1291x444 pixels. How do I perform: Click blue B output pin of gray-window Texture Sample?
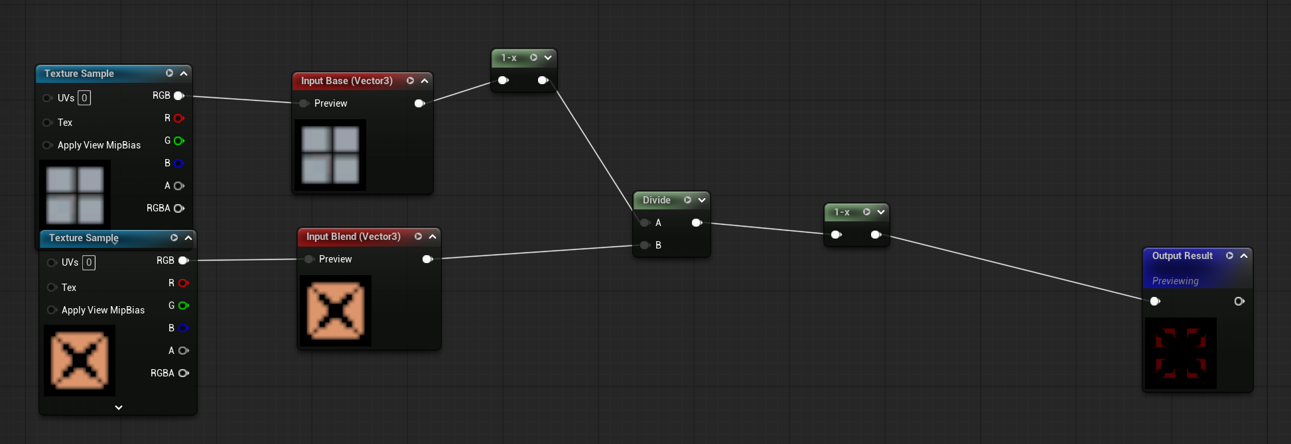[178, 164]
